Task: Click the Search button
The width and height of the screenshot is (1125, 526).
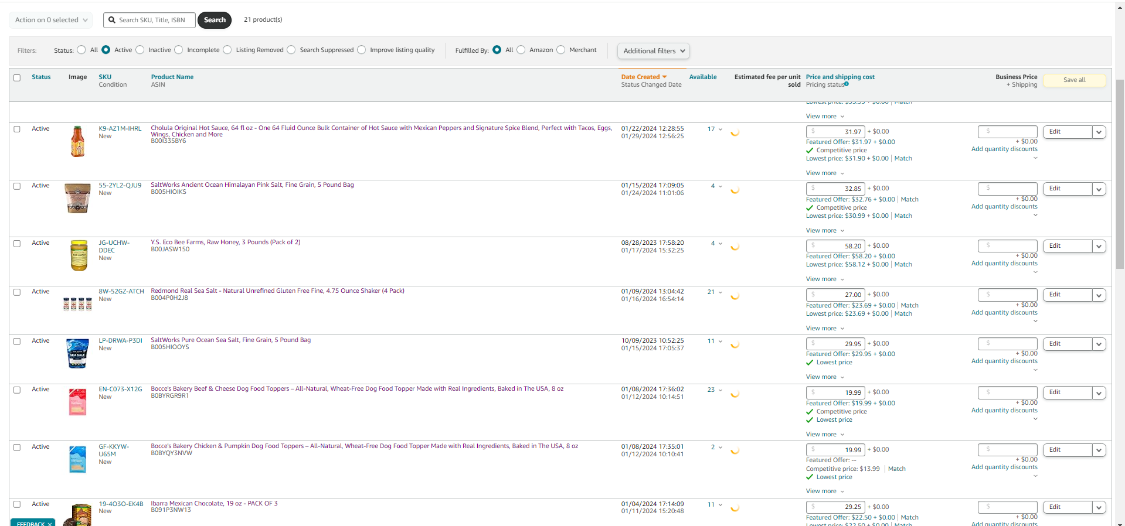Action: tap(215, 20)
